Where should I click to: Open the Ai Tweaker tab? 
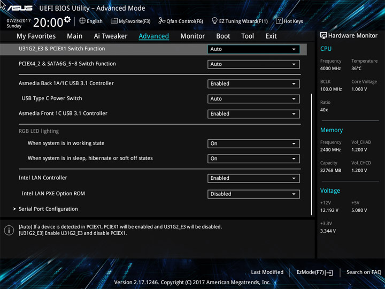(111, 36)
